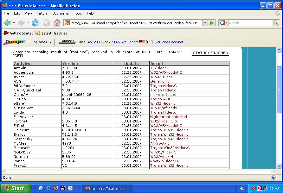
Task: Focus the Google search box
Action: coord(250,23)
